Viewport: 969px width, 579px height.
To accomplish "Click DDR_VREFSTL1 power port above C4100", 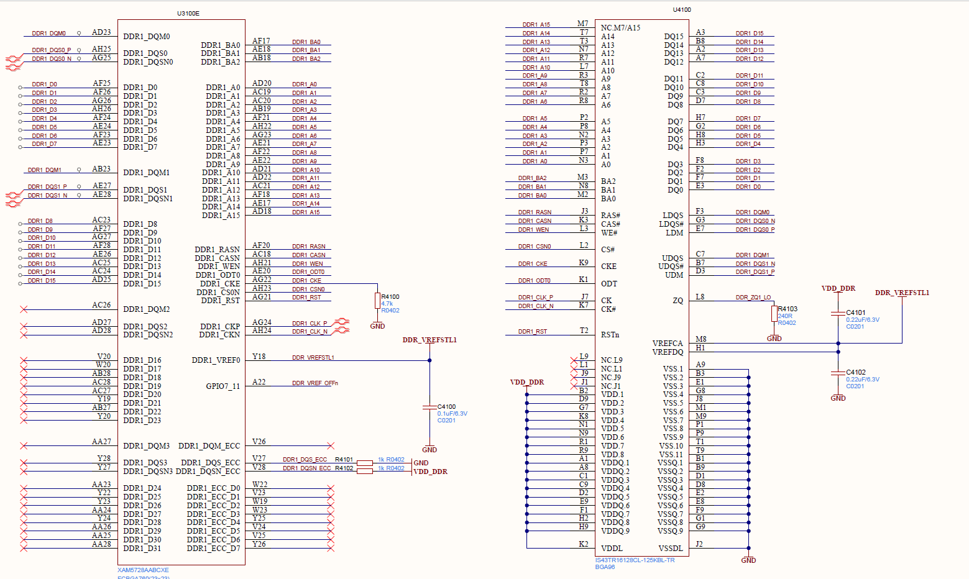I will 429,340.
